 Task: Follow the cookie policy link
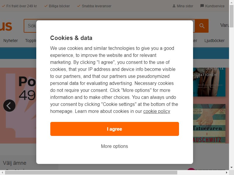(x=157, y=111)
